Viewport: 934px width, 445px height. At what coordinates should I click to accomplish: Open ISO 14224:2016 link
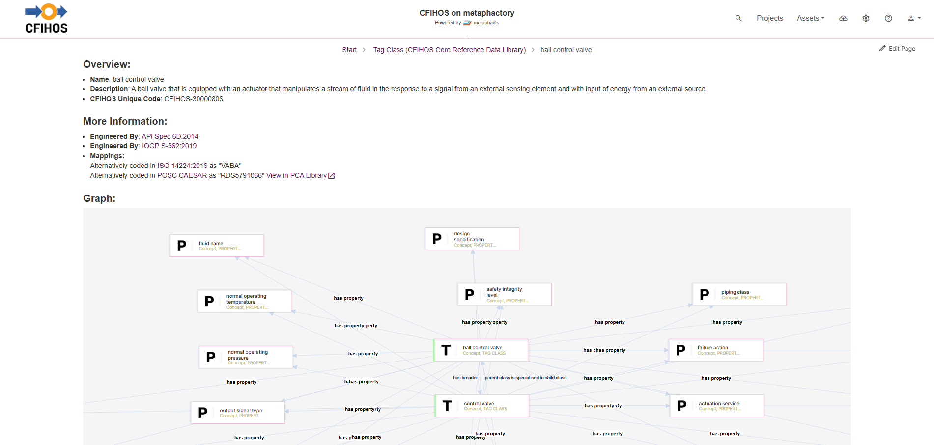tap(182, 166)
